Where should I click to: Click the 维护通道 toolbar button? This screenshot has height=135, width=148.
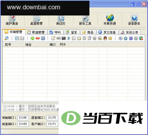click(12, 20)
